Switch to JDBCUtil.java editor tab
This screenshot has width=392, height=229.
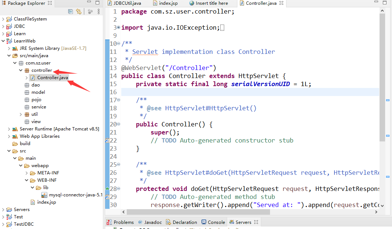[x=125, y=3]
